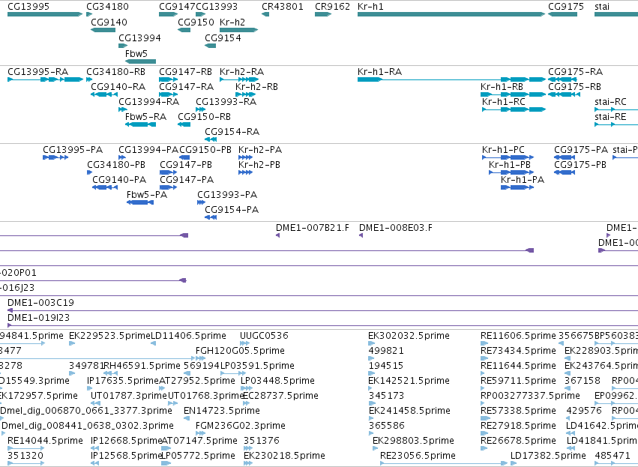
Task: Select the CG9175-RB transcript label
Action: click(x=574, y=87)
